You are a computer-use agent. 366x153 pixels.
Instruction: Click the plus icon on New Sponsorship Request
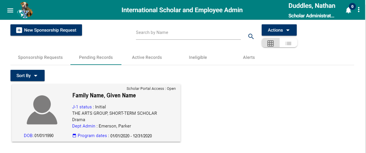pyautogui.click(x=19, y=30)
